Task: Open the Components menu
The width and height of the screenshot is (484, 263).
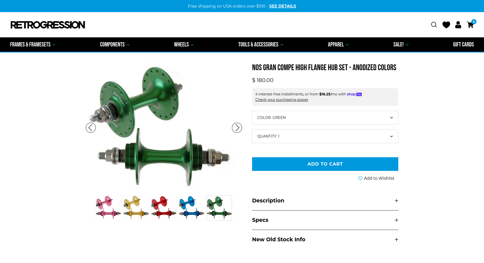Action: (x=115, y=44)
